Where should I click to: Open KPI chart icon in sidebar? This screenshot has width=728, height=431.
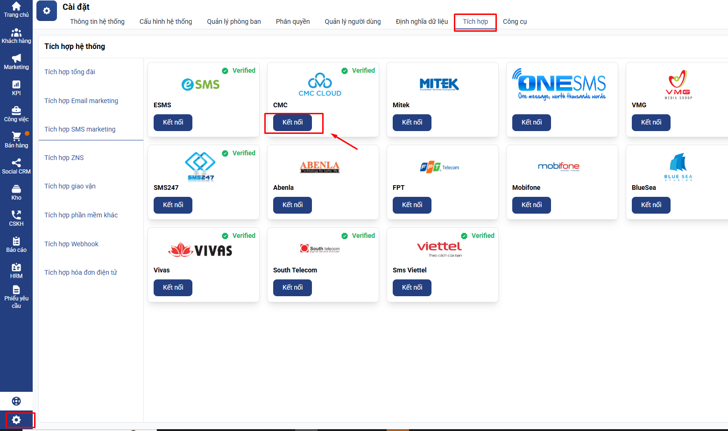[16, 84]
